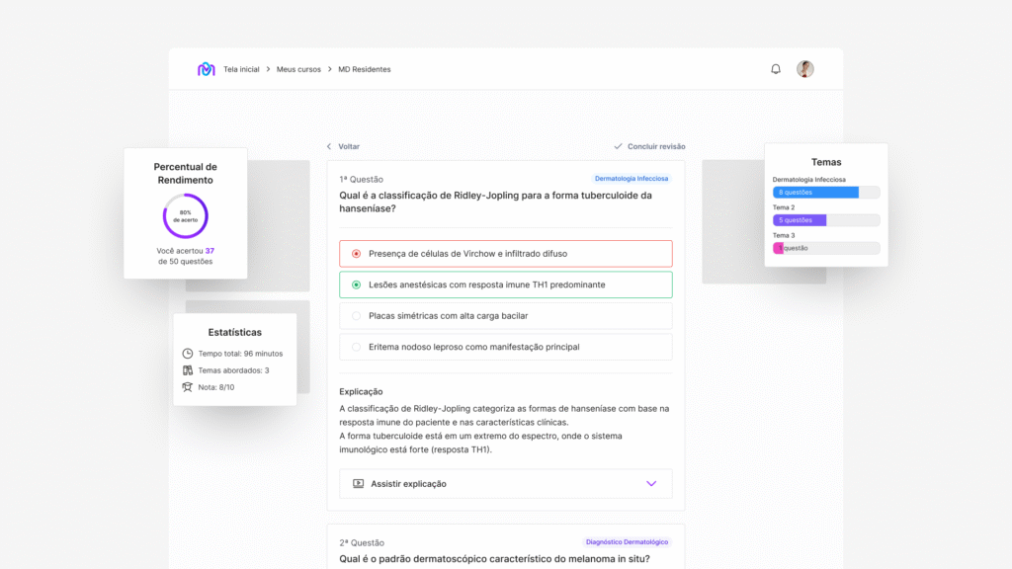Select the radio for Lesões anestésicas answer

coord(356,284)
